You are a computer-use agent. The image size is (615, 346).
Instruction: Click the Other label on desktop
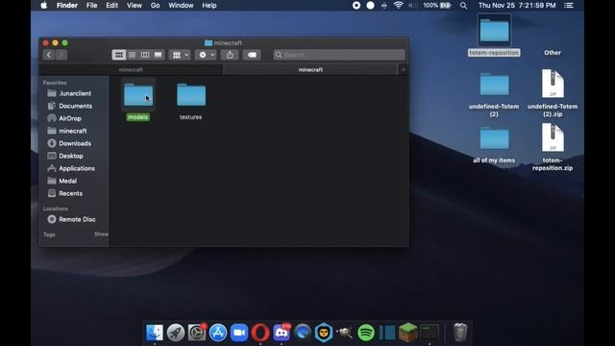[553, 53]
